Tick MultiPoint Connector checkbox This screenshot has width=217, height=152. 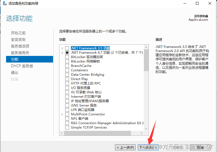click(67, 114)
